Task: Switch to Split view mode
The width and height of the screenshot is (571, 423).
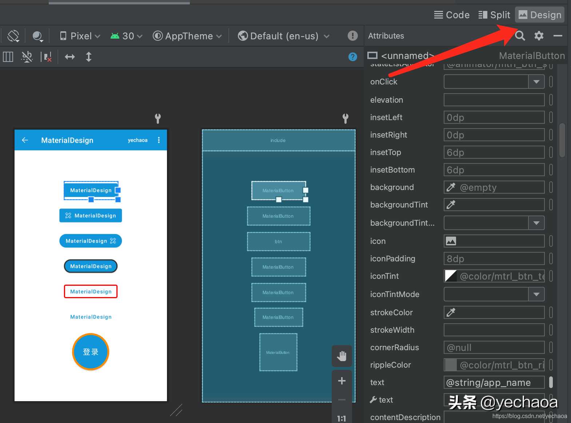Action: click(494, 15)
